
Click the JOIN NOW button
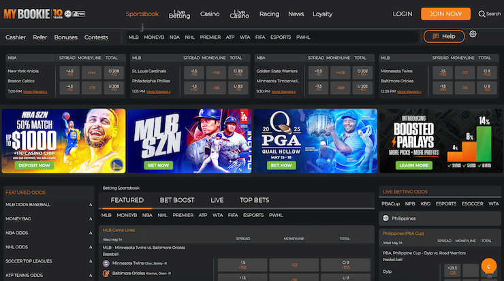[445, 14]
